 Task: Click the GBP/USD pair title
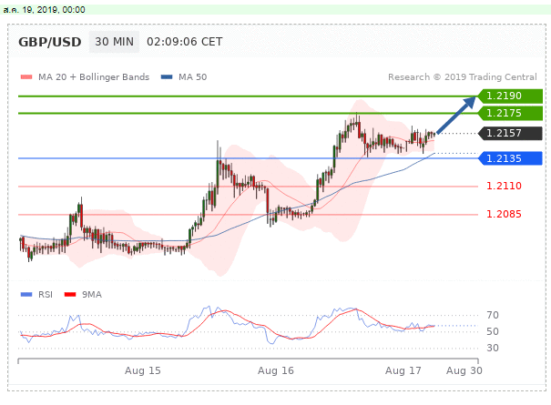pos(50,42)
